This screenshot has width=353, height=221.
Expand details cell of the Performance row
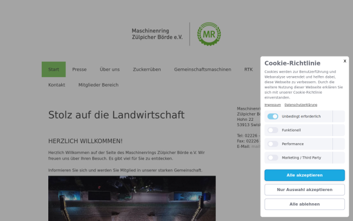pyautogui.click(x=339, y=144)
